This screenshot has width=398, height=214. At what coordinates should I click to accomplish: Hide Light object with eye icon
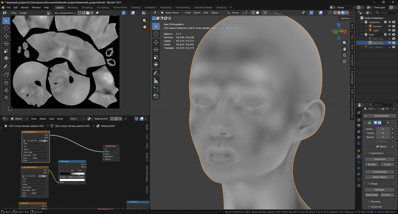389,30
